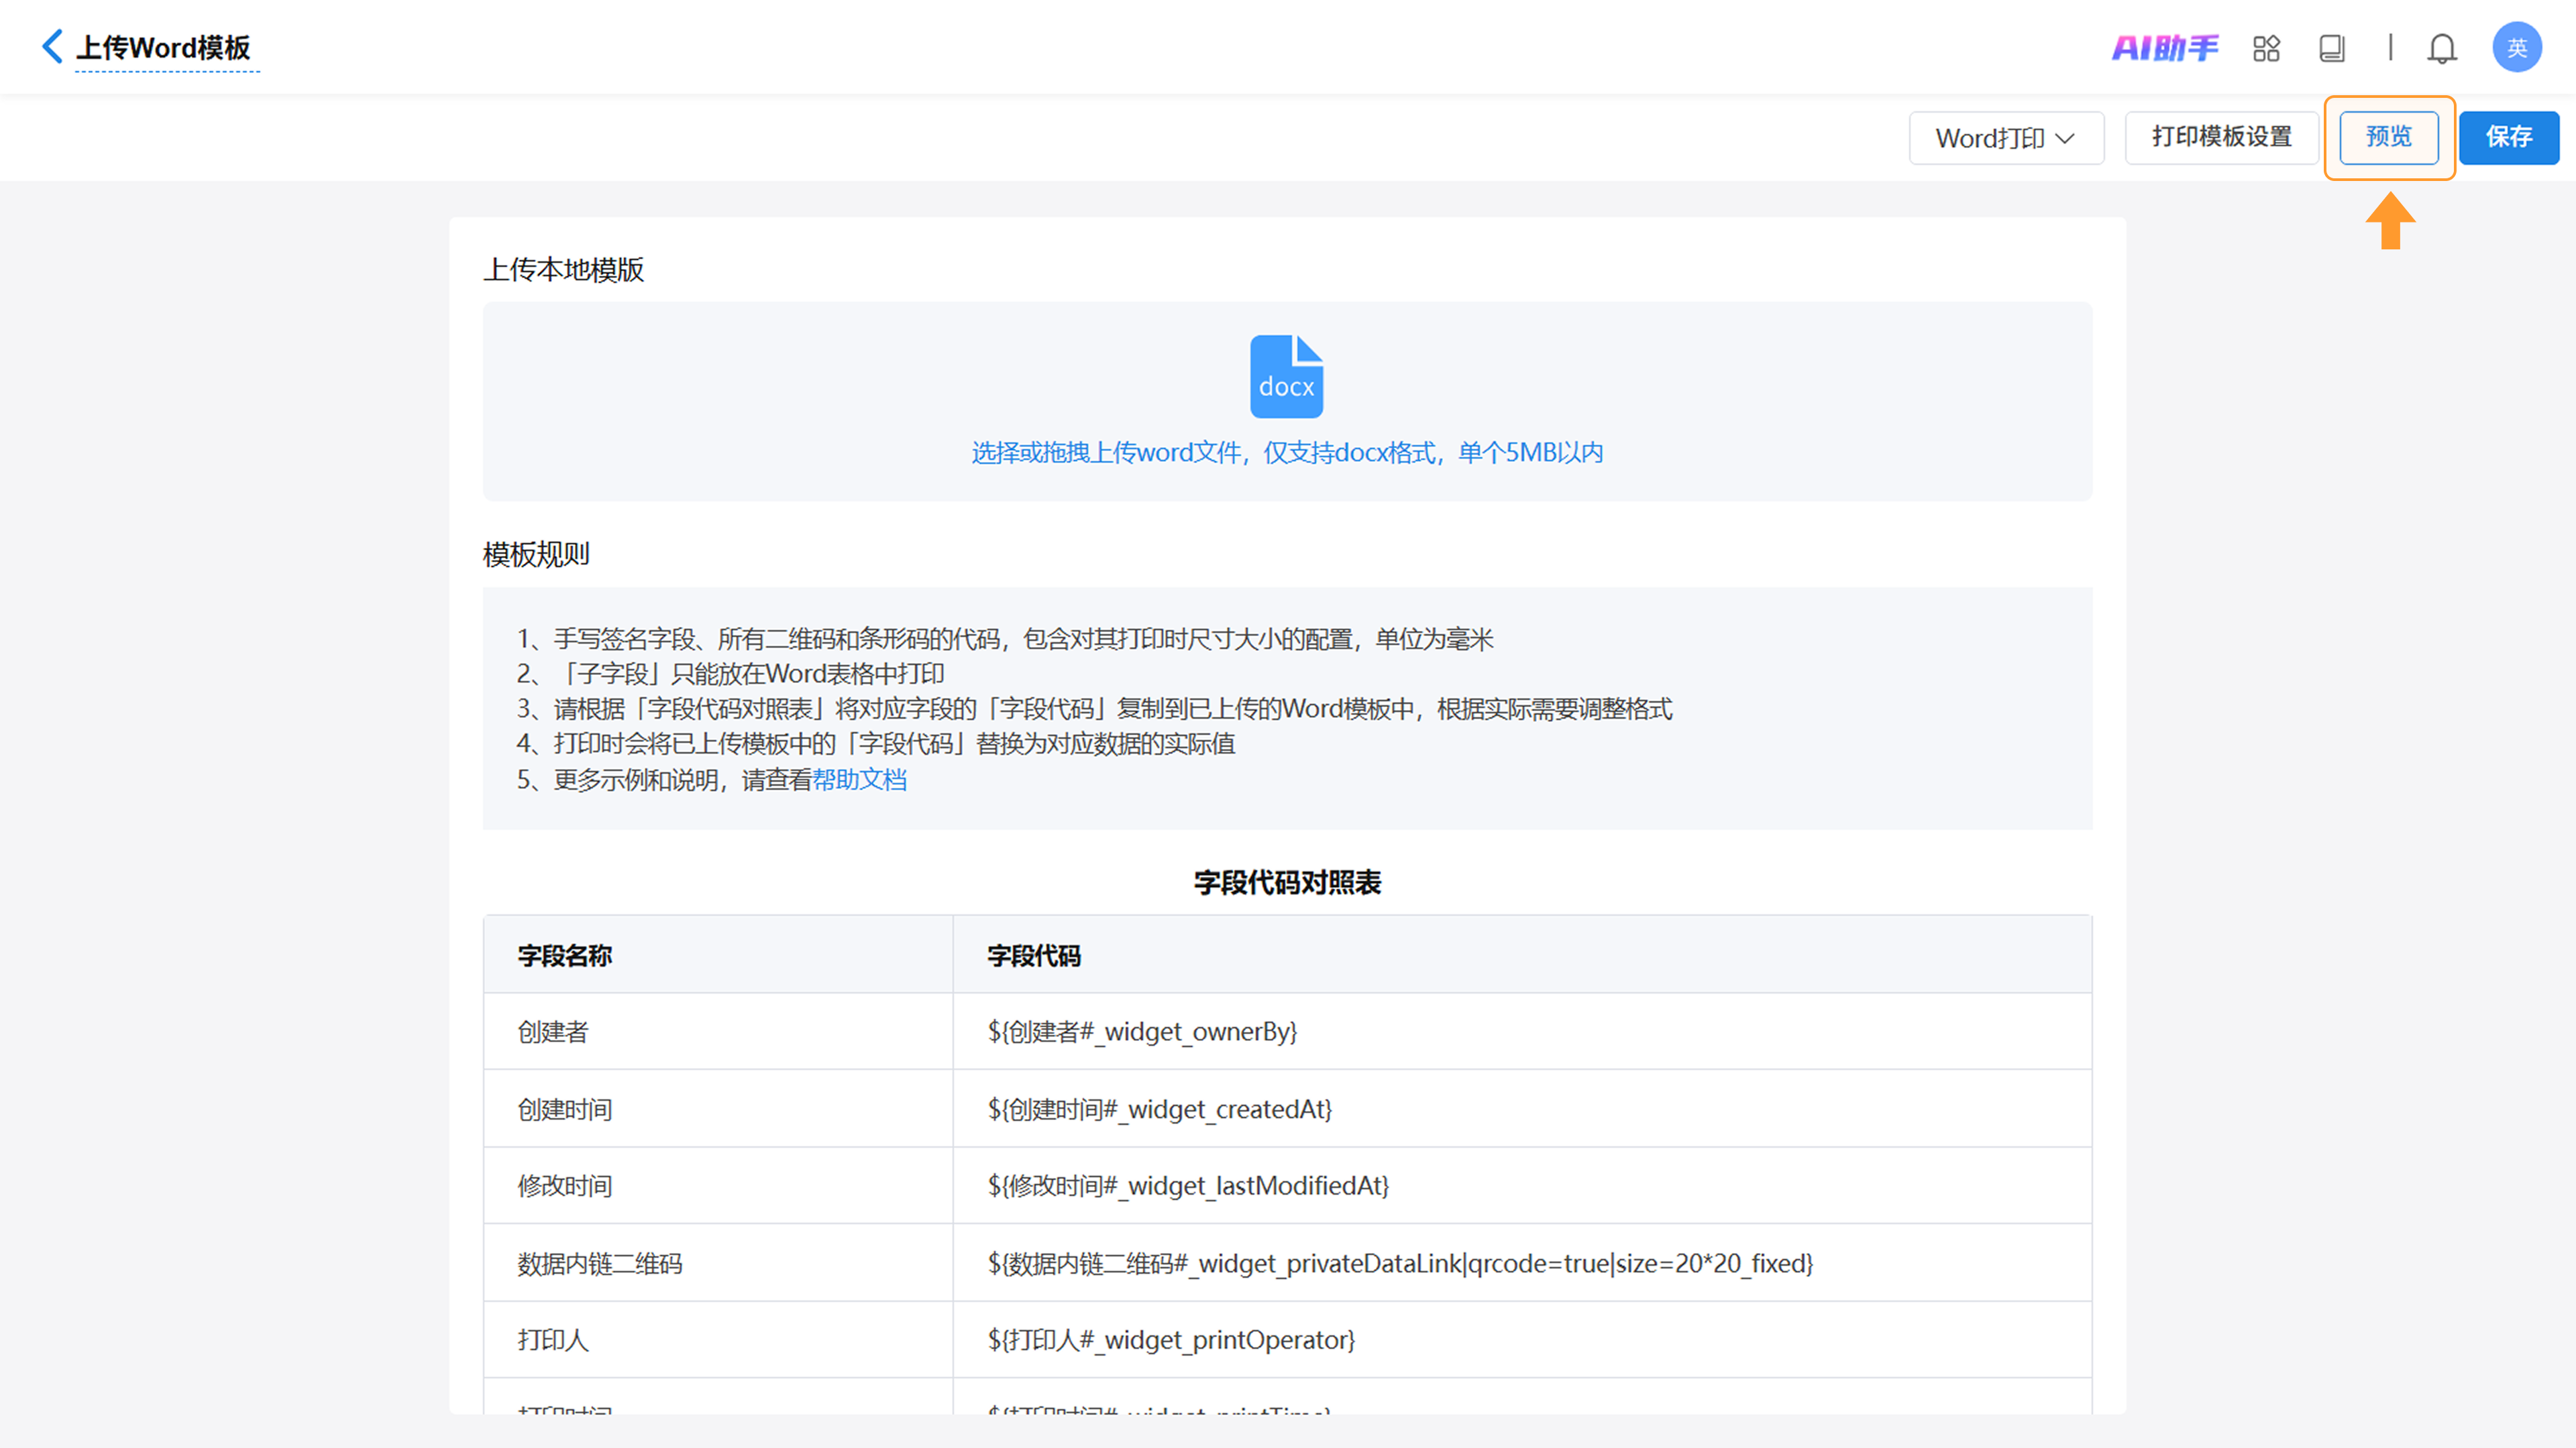Select the 创建者 field code cell
The image size is (2576, 1448).
[x=1142, y=1031]
